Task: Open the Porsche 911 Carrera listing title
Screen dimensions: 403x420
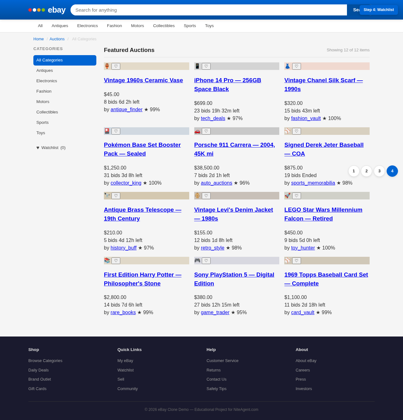Action: click(235, 149)
